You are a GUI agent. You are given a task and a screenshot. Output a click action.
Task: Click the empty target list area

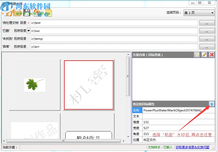pos(173,79)
